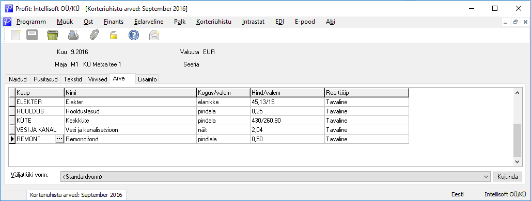
Task: Click the gray save card icon
Action: (32, 35)
